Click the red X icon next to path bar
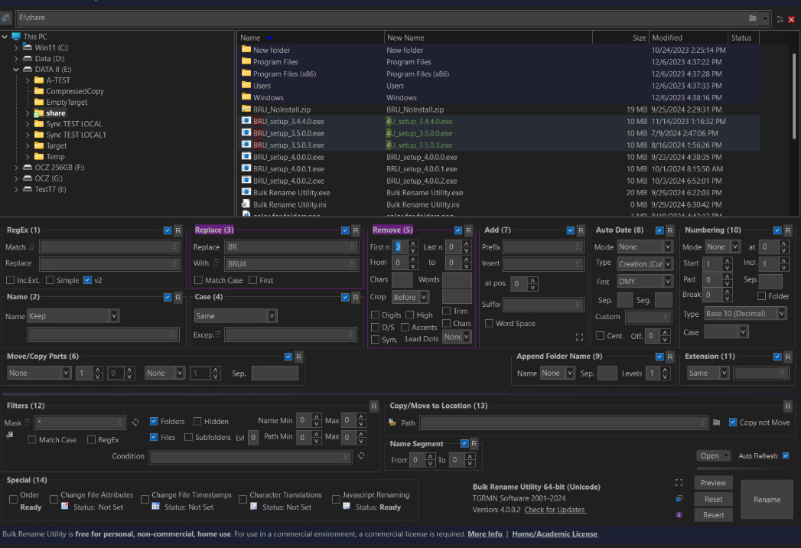Viewport: 801px width, 548px height. click(x=791, y=19)
